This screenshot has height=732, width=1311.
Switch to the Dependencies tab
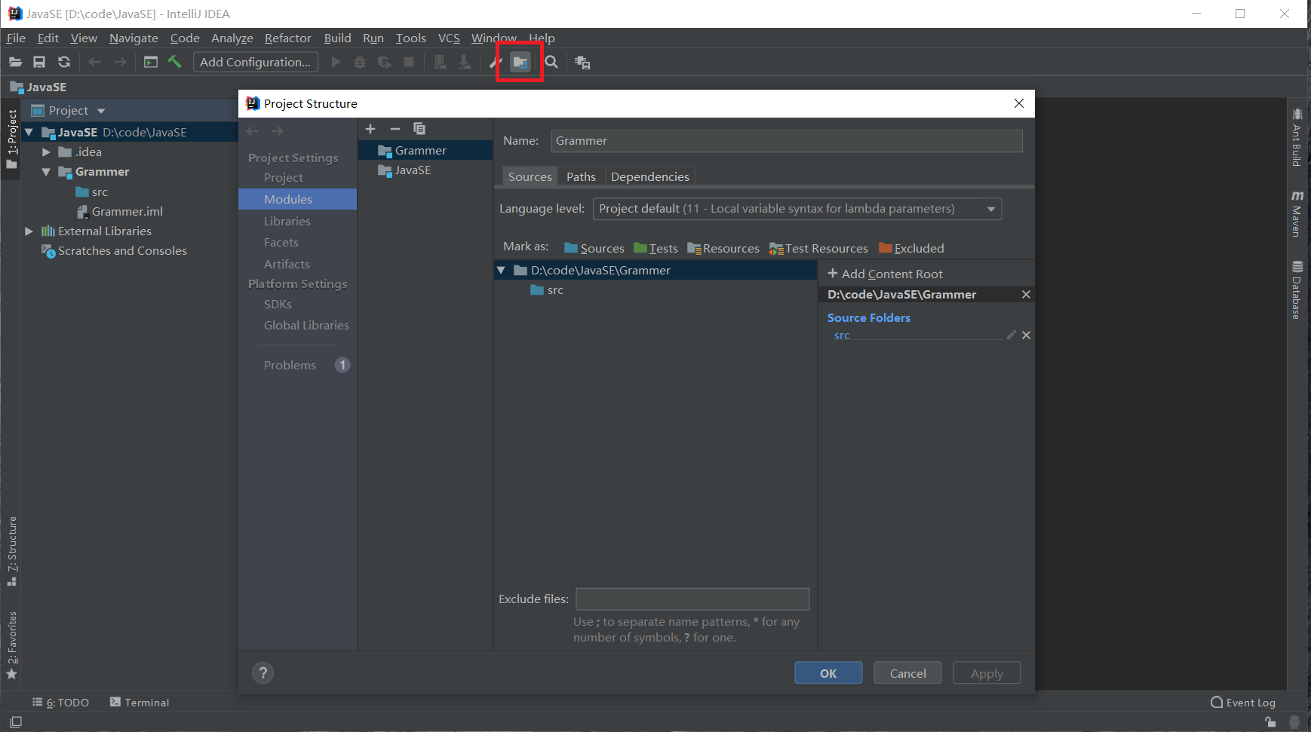(650, 176)
